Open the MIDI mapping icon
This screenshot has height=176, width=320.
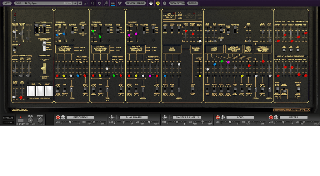113,3
